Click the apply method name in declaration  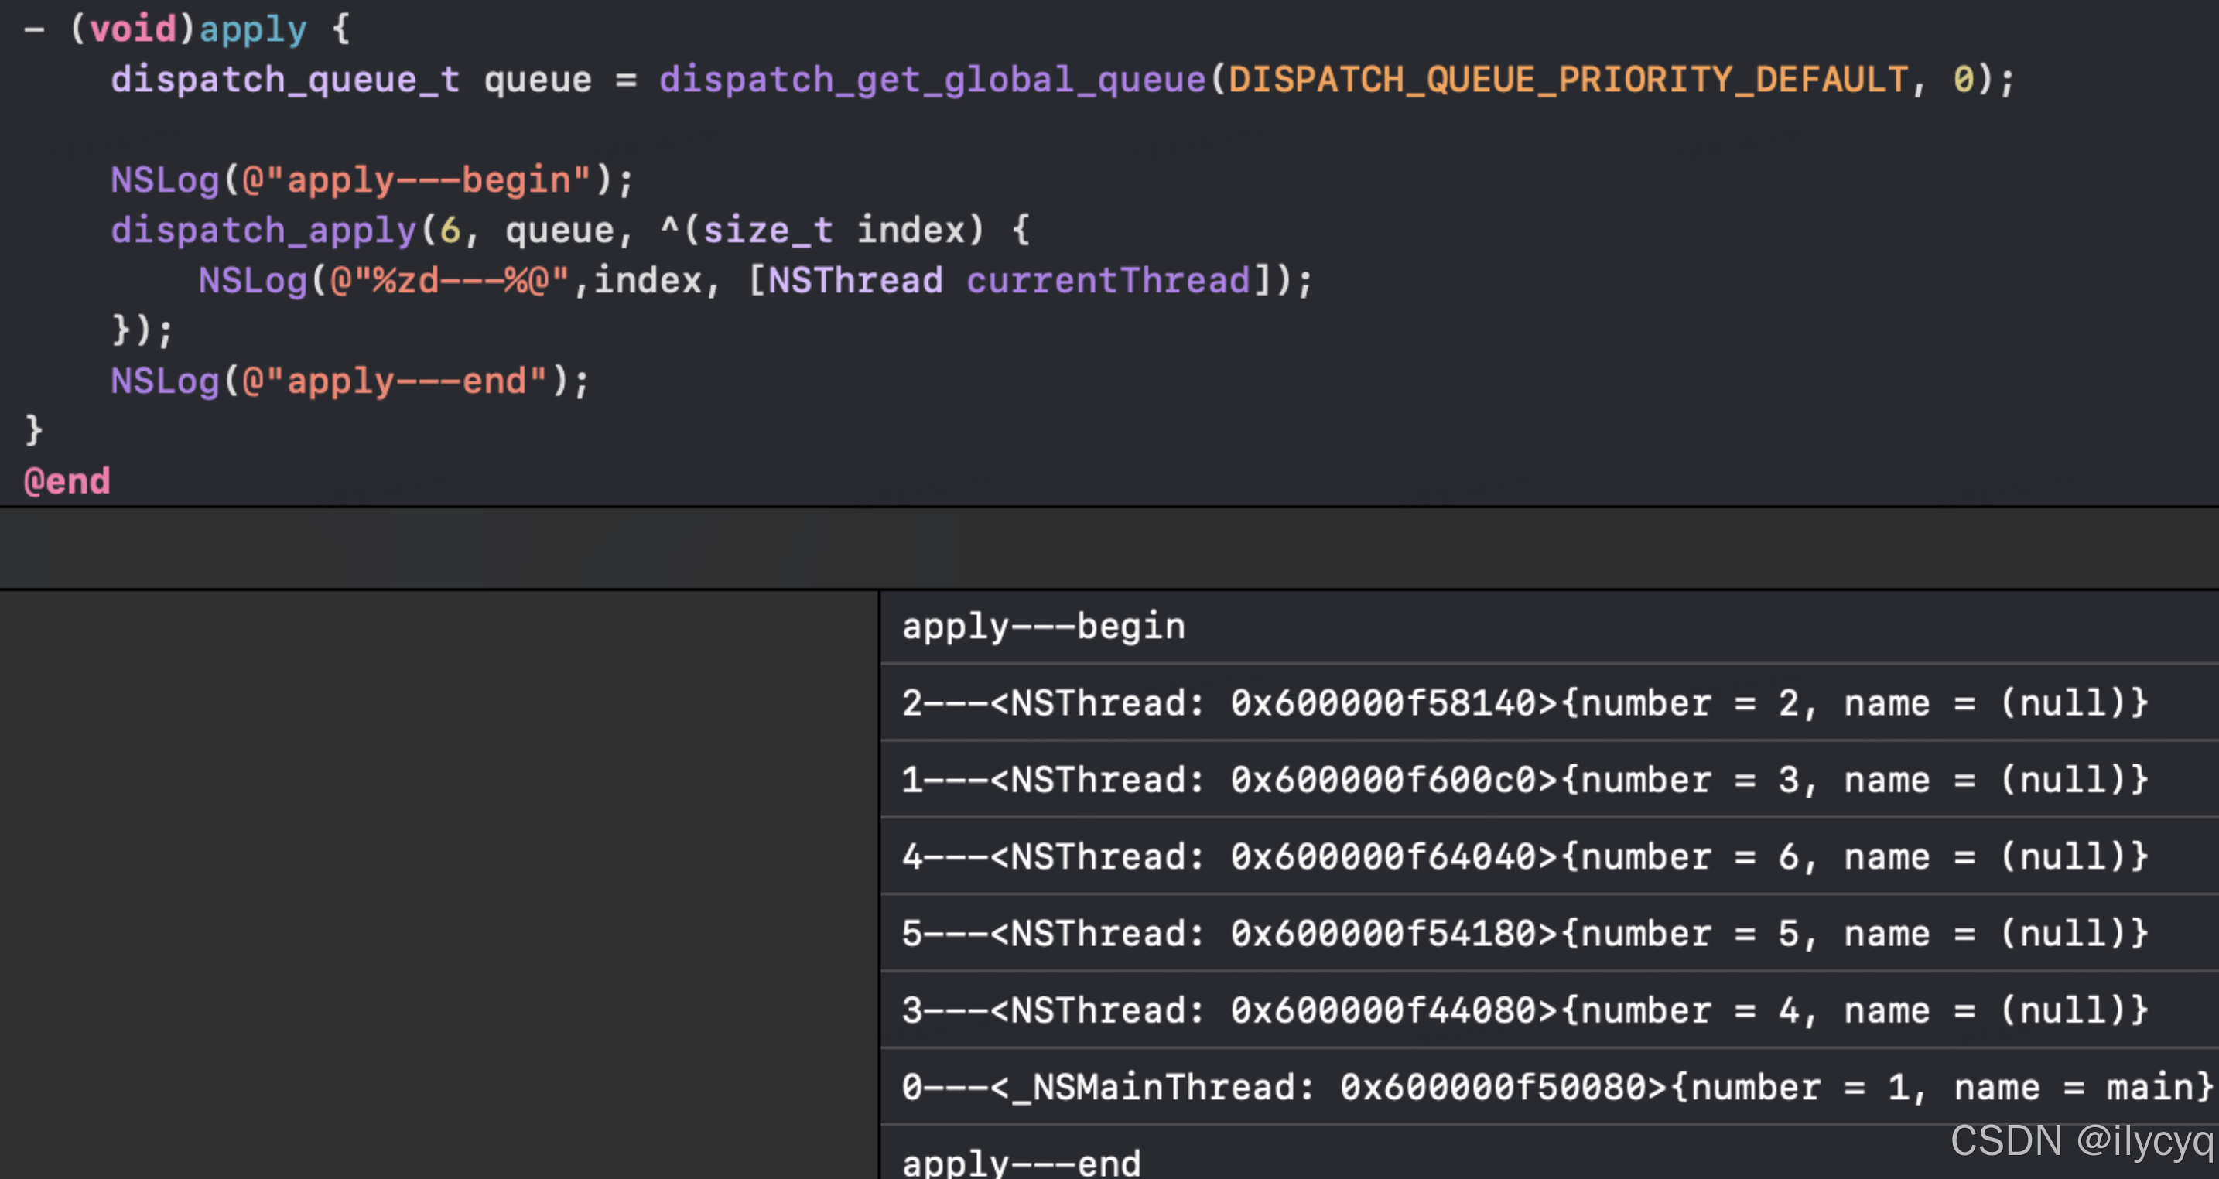253,30
